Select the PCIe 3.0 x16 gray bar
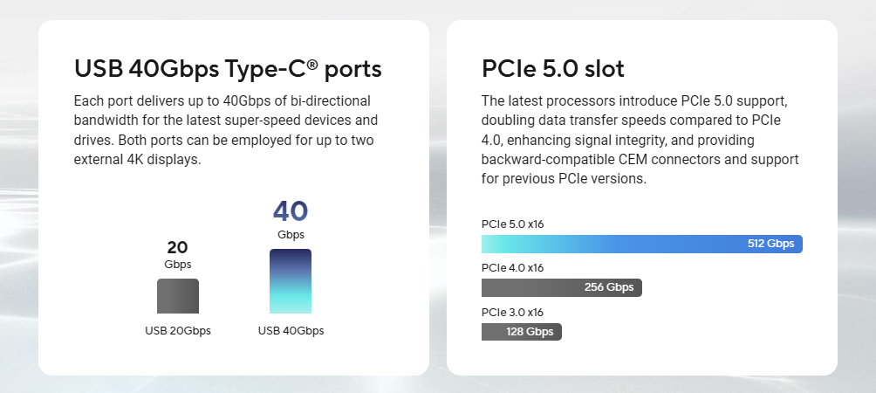The image size is (876, 393). click(x=521, y=332)
